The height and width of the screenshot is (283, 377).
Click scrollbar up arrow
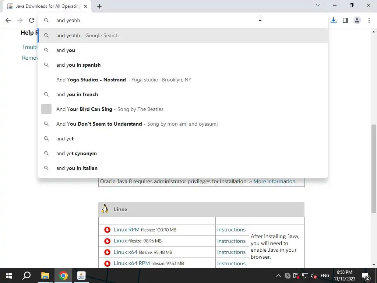[374, 32]
